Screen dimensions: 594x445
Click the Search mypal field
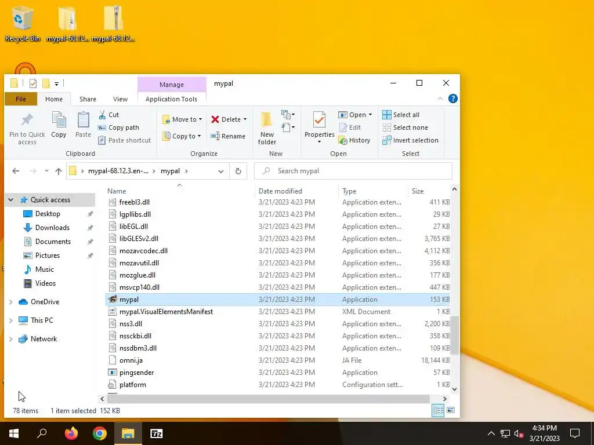(x=353, y=171)
